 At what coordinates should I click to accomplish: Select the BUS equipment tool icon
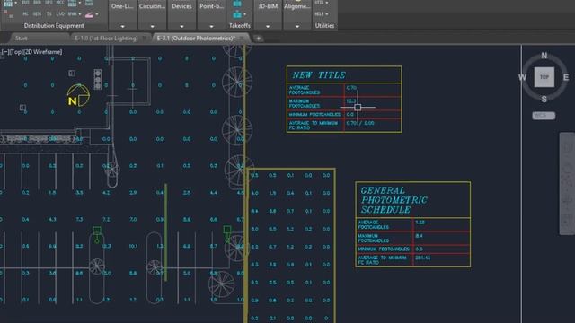point(25,3)
